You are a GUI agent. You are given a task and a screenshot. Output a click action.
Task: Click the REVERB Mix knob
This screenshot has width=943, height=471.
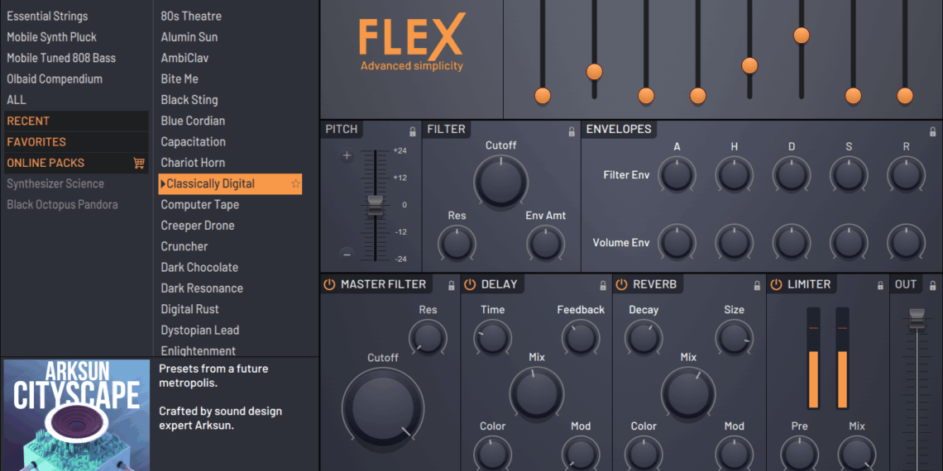pos(688,394)
